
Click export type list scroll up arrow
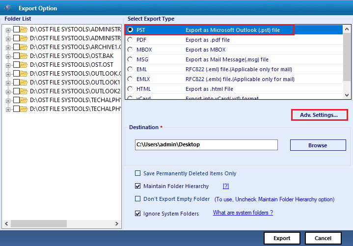click(x=347, y=29)
